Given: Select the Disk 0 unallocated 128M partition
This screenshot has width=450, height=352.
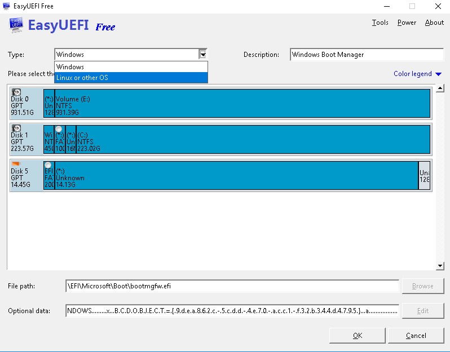Looking at the screenshot, I should click(x=49, y=103).
